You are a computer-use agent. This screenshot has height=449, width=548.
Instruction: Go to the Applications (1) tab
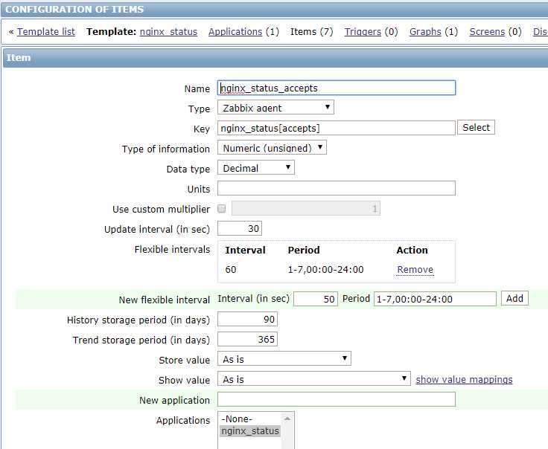coord(235,32)
